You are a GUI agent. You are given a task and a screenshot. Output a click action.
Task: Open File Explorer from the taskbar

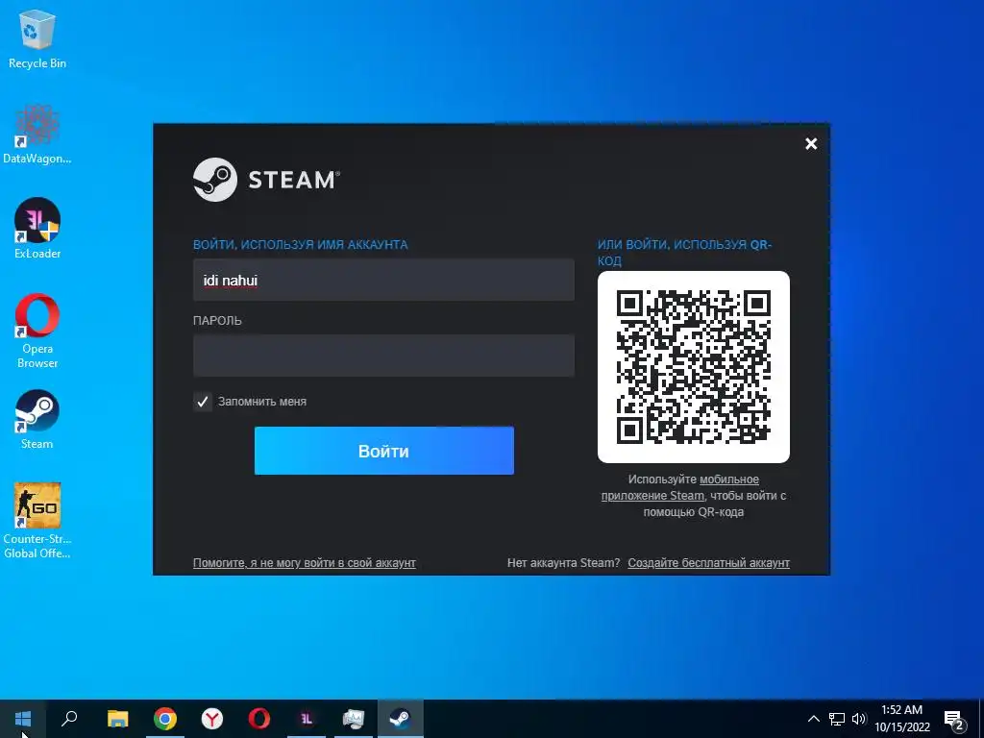pyautogui.click(x=117, y=719)
